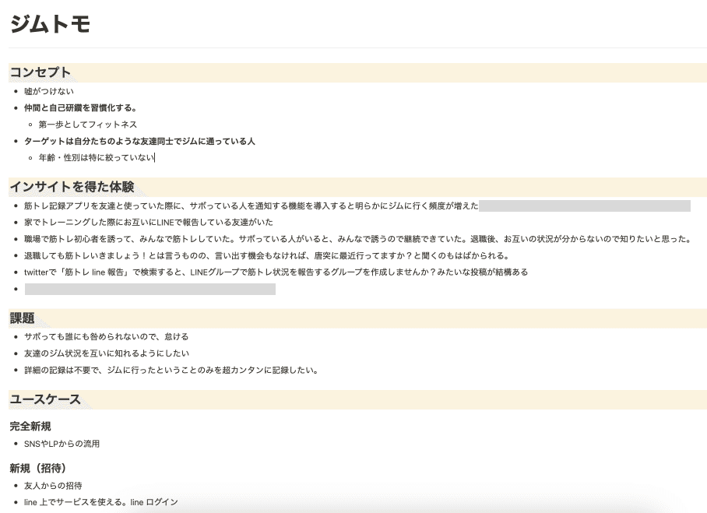This screenshot has width=707, height=513.
Task: Click the 完全新規 subheading
Action: (30, 426)
